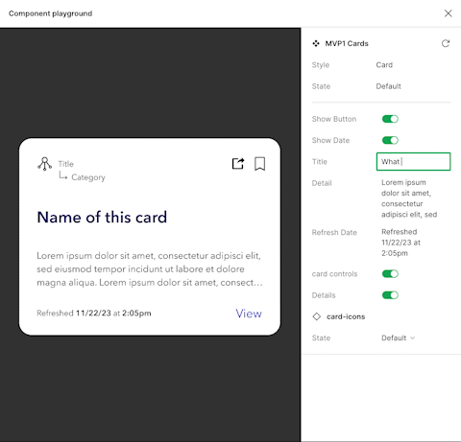Screen dimensions: 461x442
Task: Click the Detail property label
Action: pos(322,183)
